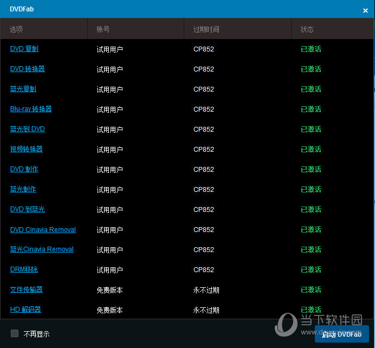Click 免费版本 in the 文件传输器 row
The image size is (375, 348).
click(110, 290)
